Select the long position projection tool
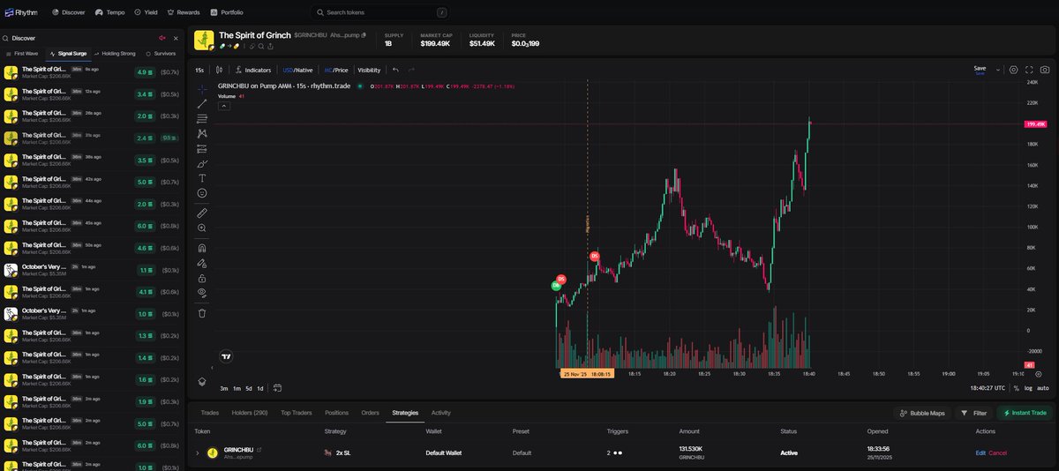Viewport: 1059px width, 471px height. coord(202,148)
